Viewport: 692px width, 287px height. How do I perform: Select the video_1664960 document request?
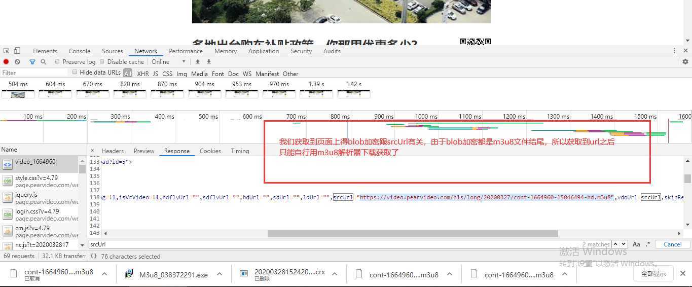point(40,164)
